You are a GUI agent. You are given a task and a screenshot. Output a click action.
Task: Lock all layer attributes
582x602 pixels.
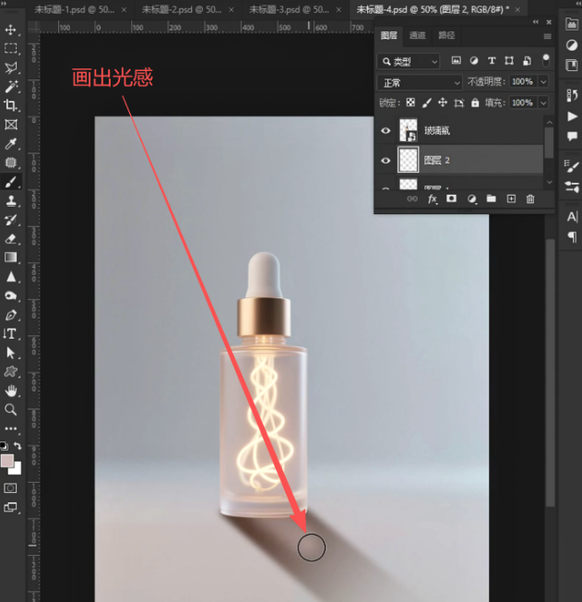[x=475, y=102]
